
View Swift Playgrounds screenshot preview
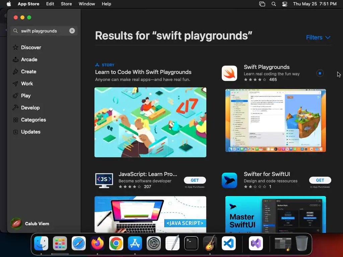pos(276,120)
